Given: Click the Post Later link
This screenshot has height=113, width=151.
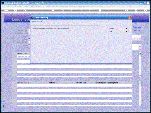Looking at the screenshot, I should point(136,30).
